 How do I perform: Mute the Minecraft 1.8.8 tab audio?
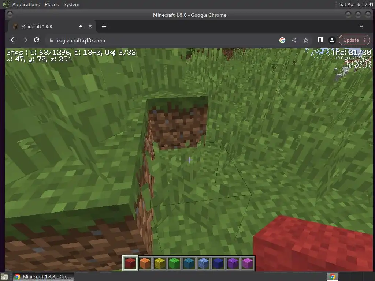(81, 26)
